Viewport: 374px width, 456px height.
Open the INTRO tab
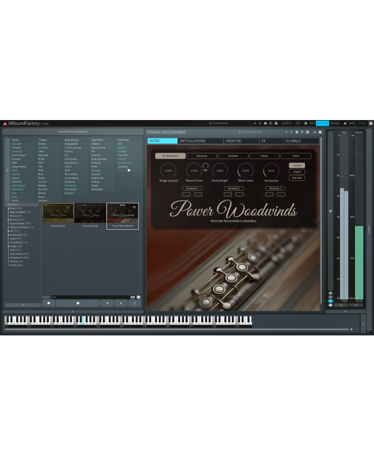tap(162, 141)
